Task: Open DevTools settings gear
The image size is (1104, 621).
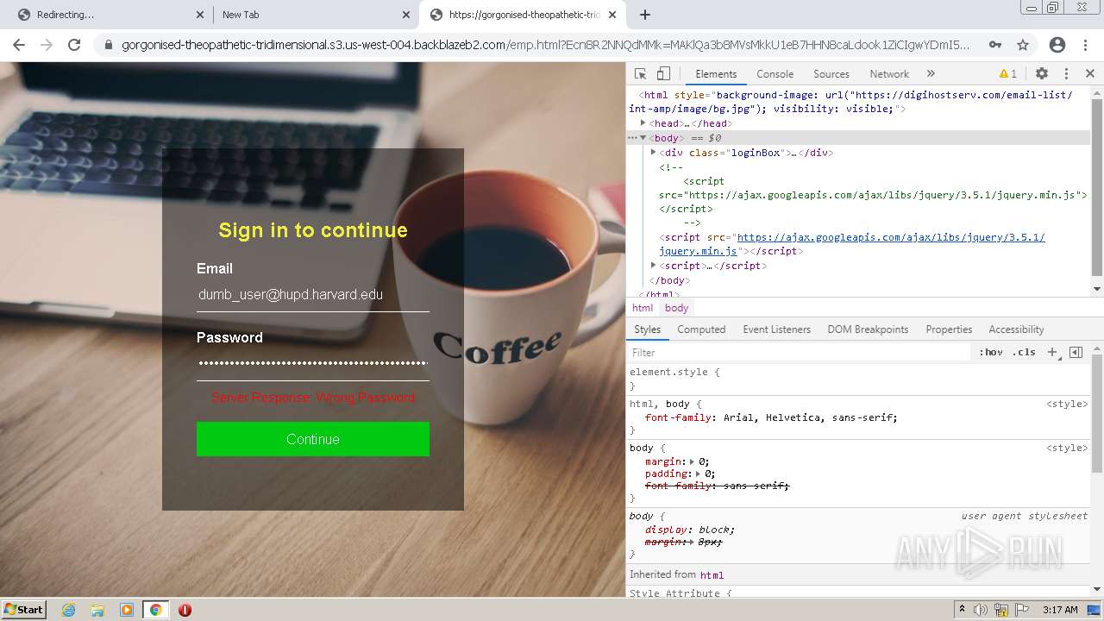Action: (x=1042, y=74)
